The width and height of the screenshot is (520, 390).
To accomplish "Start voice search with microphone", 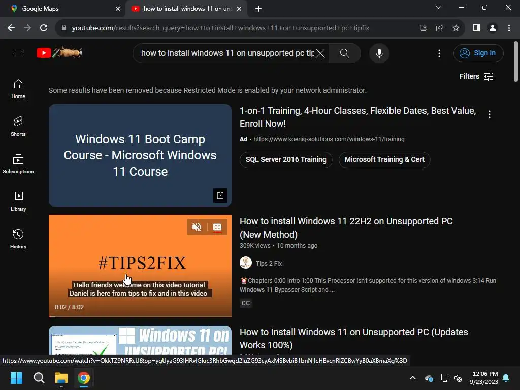I will (x=379, y=53).
